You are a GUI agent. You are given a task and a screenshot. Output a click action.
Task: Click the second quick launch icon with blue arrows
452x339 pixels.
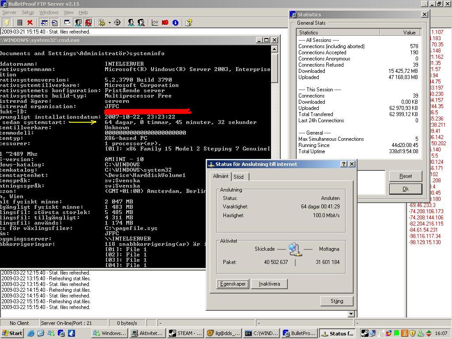click(41, 333)
